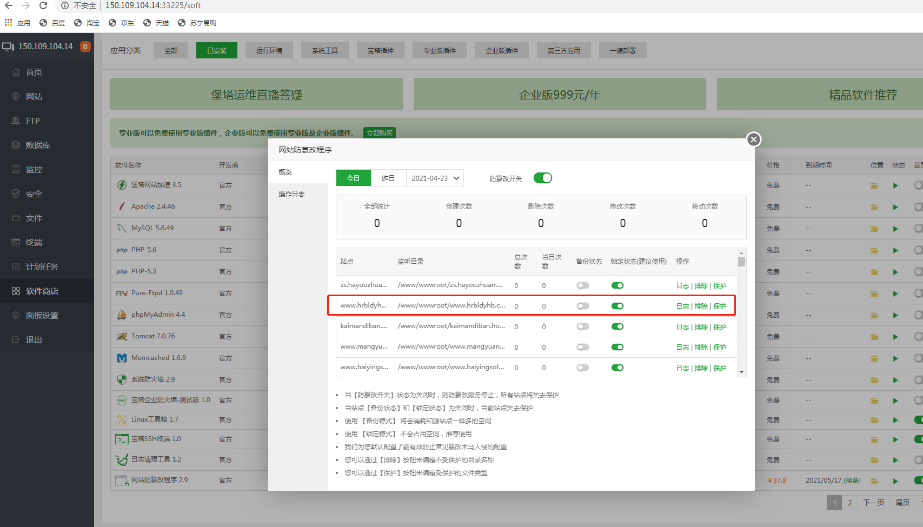Toggle backup status for kaimandiban site
This screenshot has height=527, width=923.
[583, 326]
